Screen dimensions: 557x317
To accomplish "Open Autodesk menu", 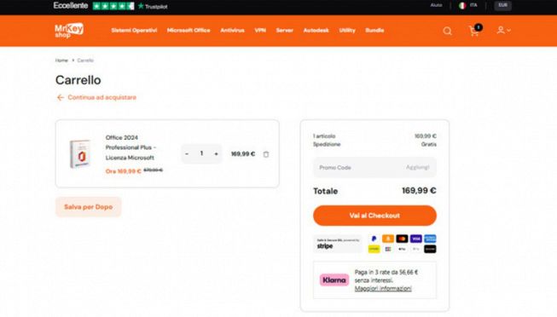I will pyautogui.click(x=316, y=30).
